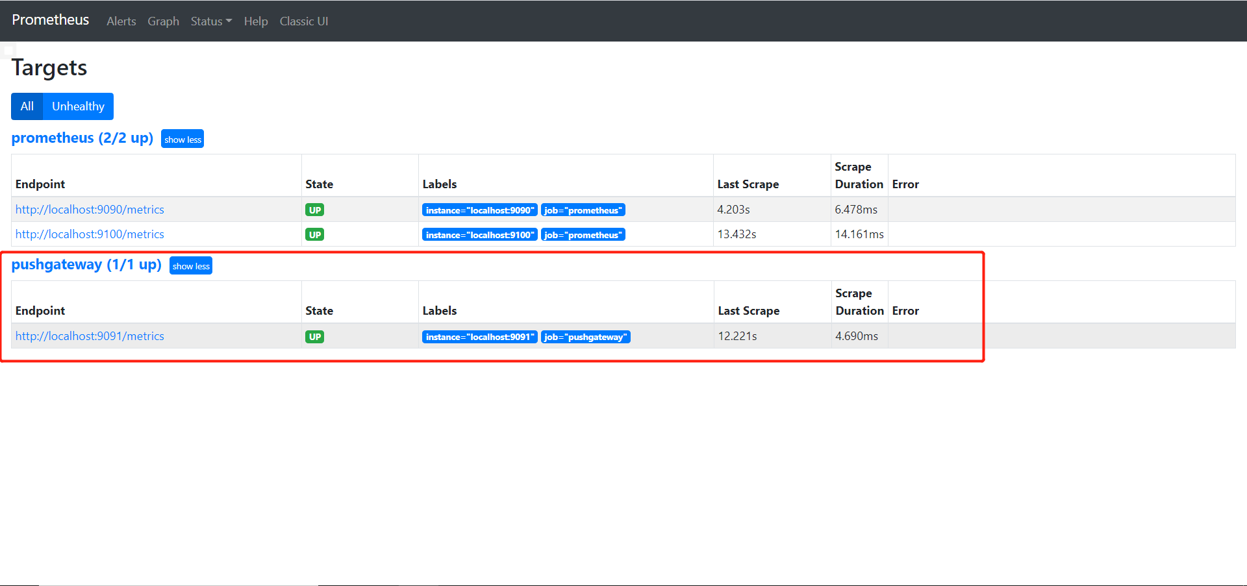
Task: Select last scrape value 4.203s
Action: 734,210
